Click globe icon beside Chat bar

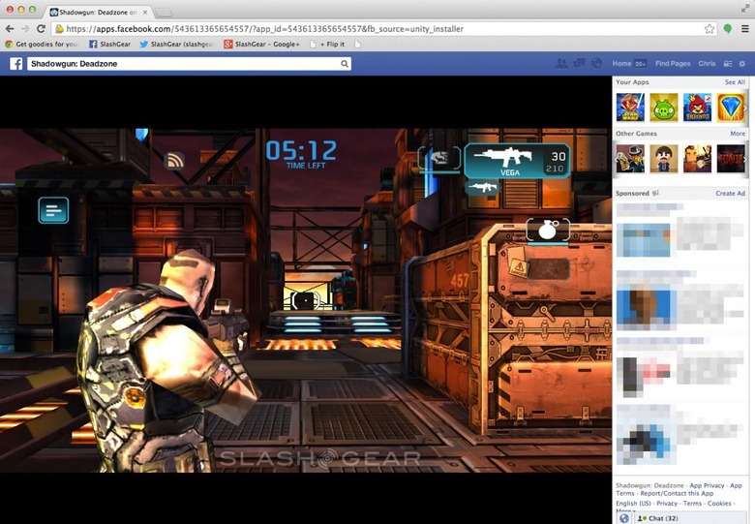pyautogui.click(x=624, y=518)
